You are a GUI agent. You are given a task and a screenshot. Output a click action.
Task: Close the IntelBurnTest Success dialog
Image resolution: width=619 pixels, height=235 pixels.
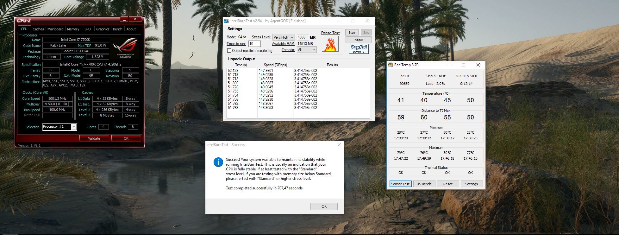point(339,145)
